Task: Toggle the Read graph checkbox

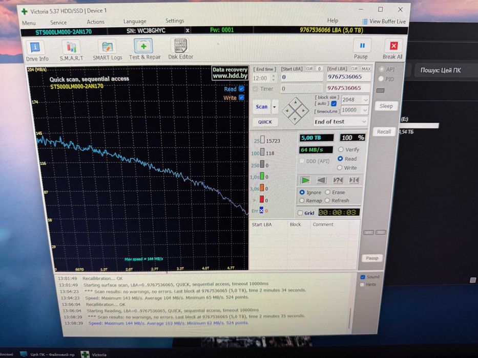Action: coord(241,88)
